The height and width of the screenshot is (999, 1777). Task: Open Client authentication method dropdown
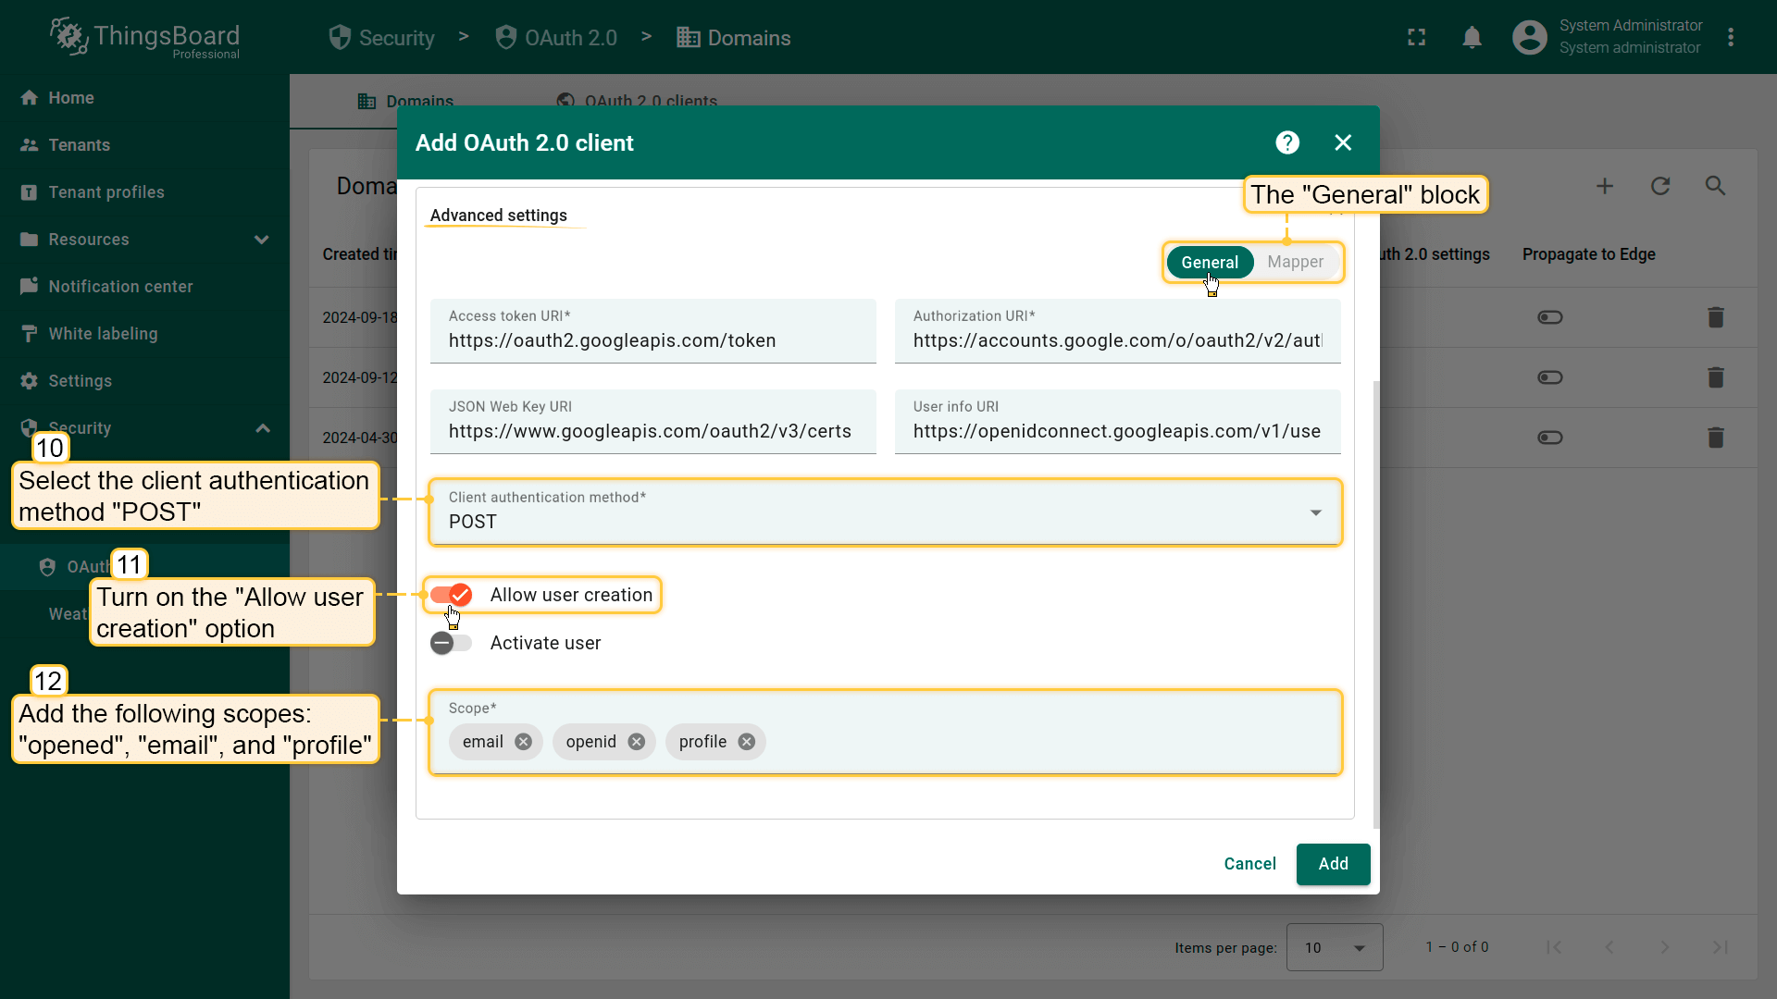[x=884, y=512]
